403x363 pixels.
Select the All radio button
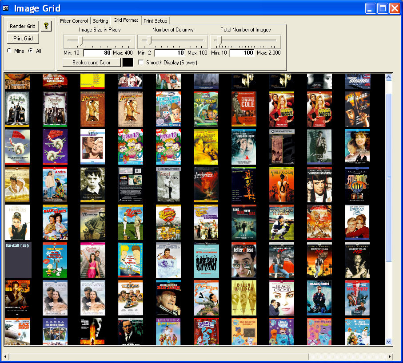point(30,51)
